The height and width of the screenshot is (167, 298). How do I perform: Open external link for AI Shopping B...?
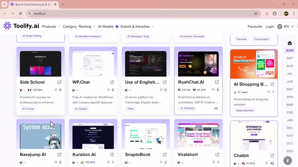[x=272, y=84]
